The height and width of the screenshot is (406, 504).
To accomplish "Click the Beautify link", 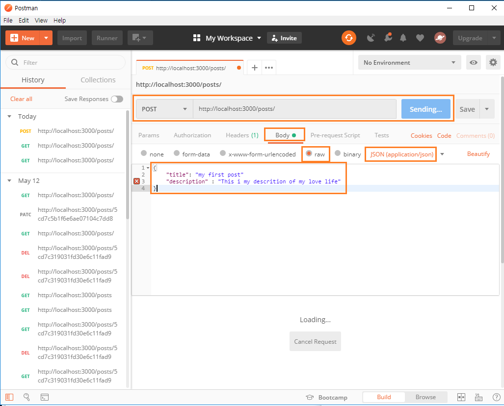I will click(x=478, y=154).
